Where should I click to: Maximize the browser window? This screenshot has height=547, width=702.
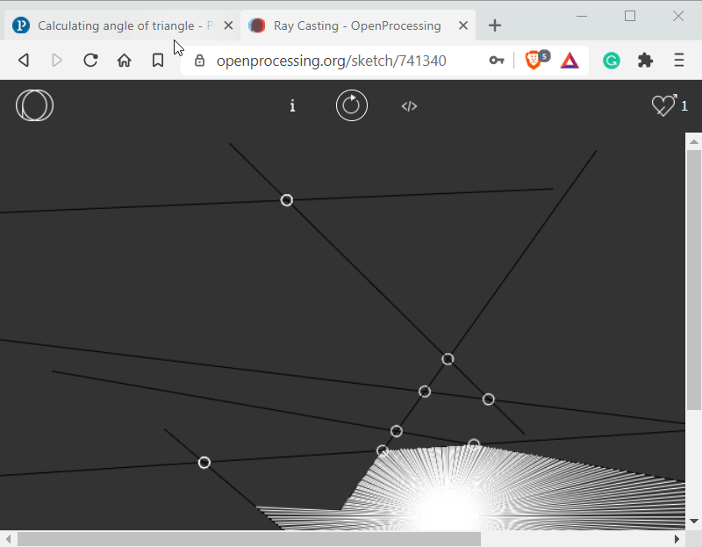630,16
